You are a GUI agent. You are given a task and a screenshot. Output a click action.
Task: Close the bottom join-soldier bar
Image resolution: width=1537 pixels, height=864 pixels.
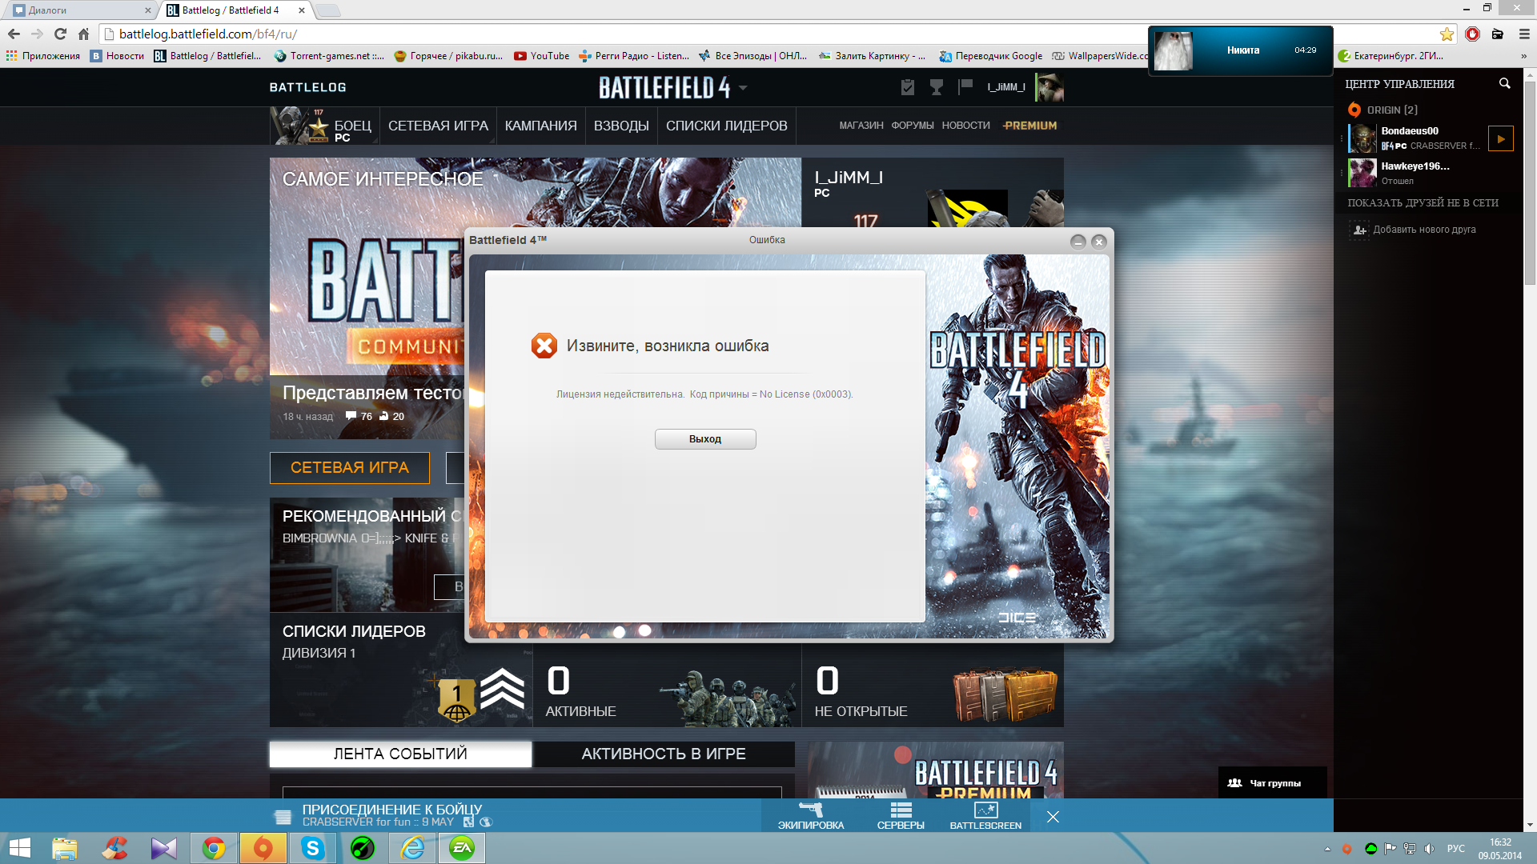tap(1053, 817)
